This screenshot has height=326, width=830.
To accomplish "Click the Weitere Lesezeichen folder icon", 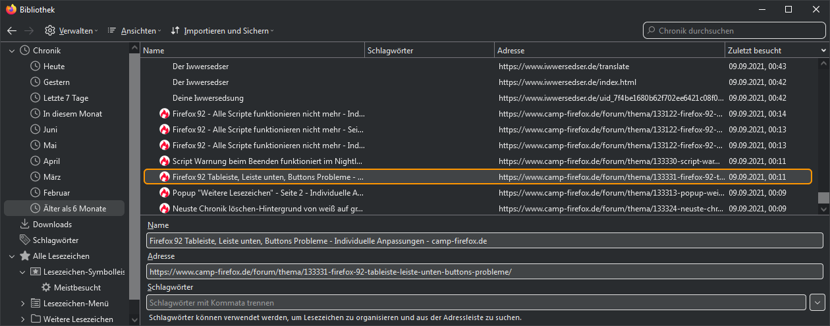I will [x=36, y=319].
